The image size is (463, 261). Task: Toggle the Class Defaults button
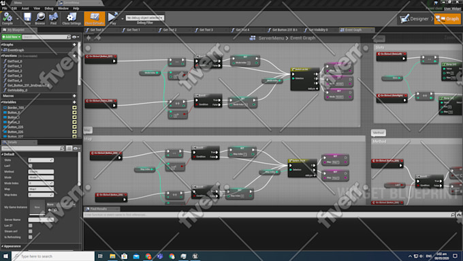(x=95, y=18)
